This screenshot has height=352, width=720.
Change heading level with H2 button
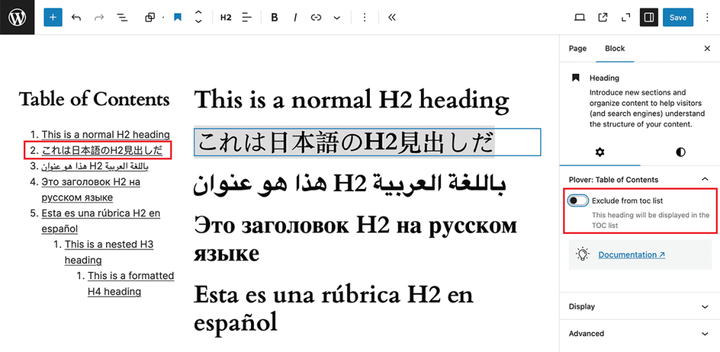tap(226, 18)
